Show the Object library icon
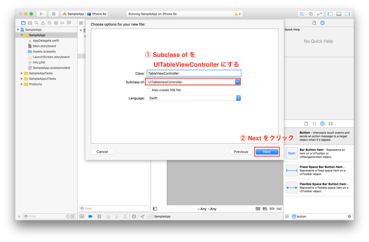This screenshot has height=242, width=369. [323, 123]
